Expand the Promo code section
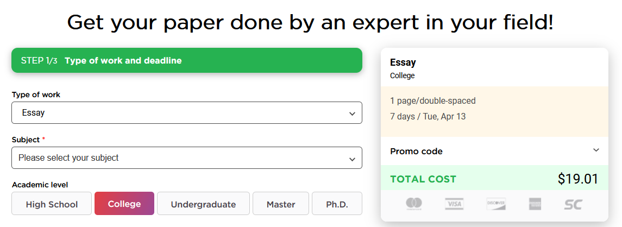 (x=417, y=151)
